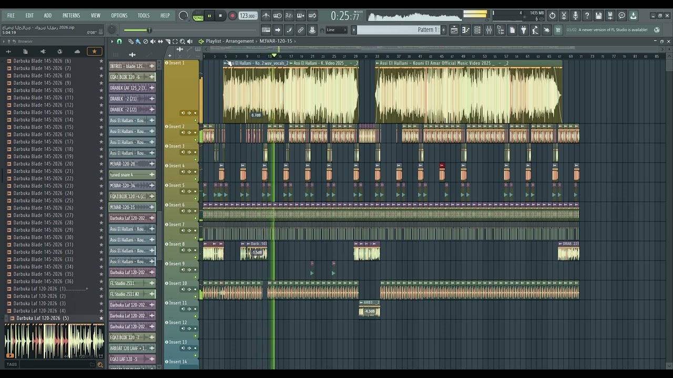Select Darbuka Laf 120-2026 (3) sample

click(x=40, y=303)
